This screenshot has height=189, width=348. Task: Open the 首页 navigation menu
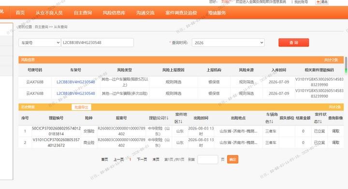(x=20, y=13)
